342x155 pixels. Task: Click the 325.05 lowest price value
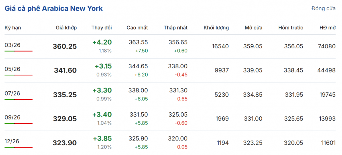[178, 115]
